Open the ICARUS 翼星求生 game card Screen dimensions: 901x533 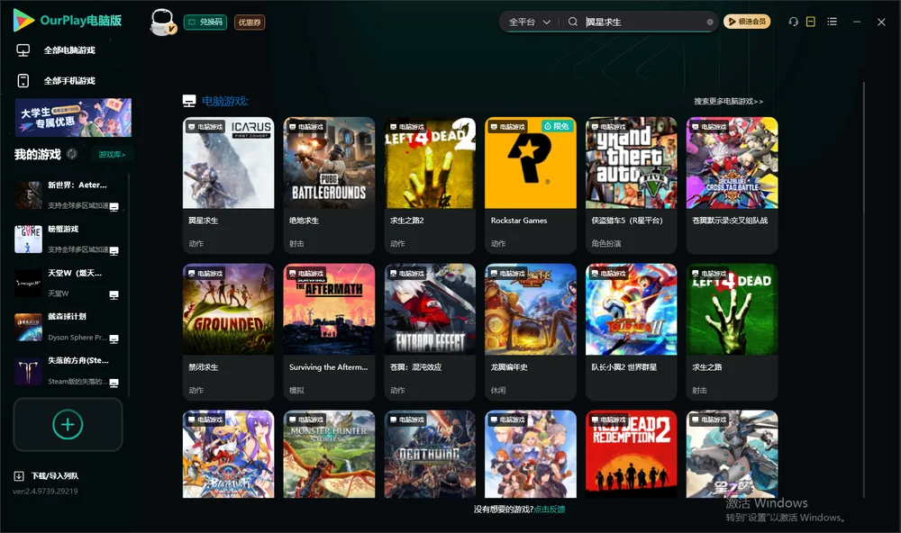tap(228, 185)
